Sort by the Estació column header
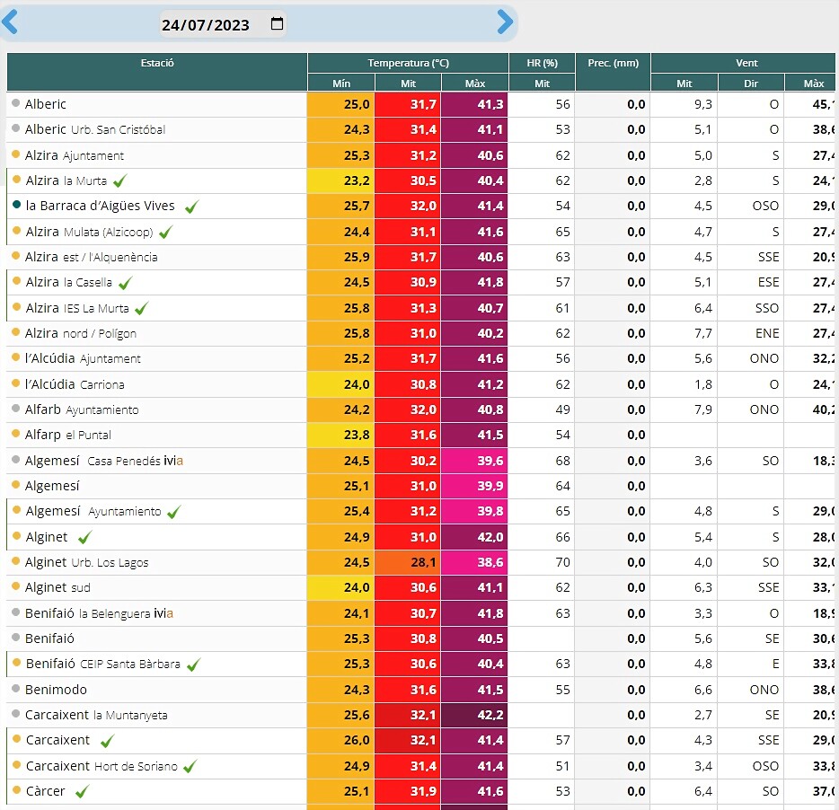839x810 pixels. tap(157, 72)
